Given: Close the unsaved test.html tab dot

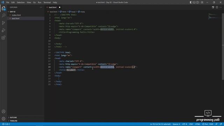Looking at the screenshot, I should point(59,7).
